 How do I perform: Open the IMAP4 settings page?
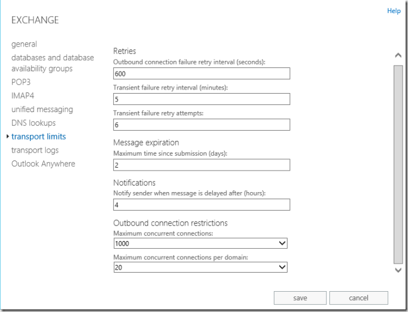pyautogui.click(x=23, y=95)
